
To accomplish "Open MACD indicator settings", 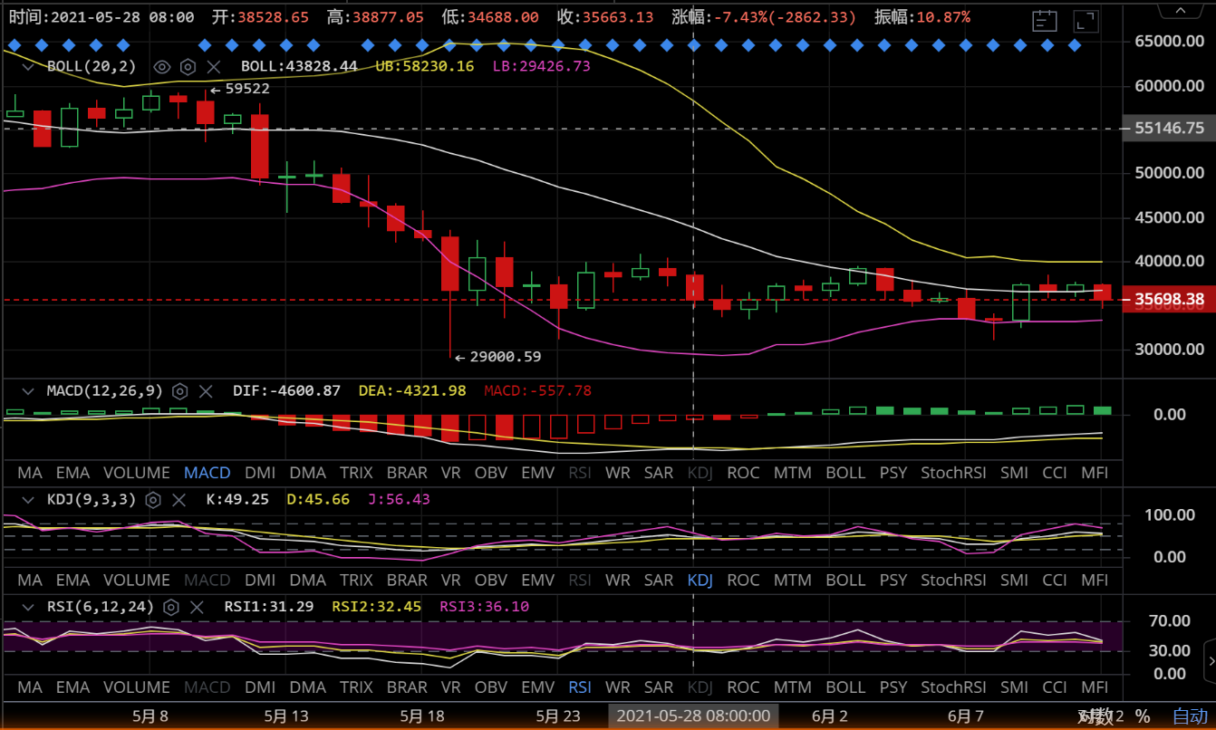I will (x=179, y=391).
